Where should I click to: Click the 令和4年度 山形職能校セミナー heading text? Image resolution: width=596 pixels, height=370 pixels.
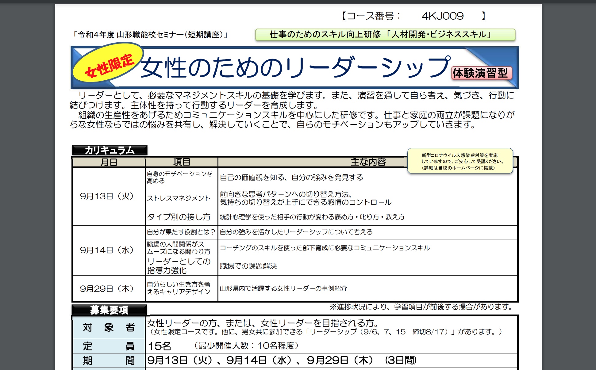[x=150, y=35]
